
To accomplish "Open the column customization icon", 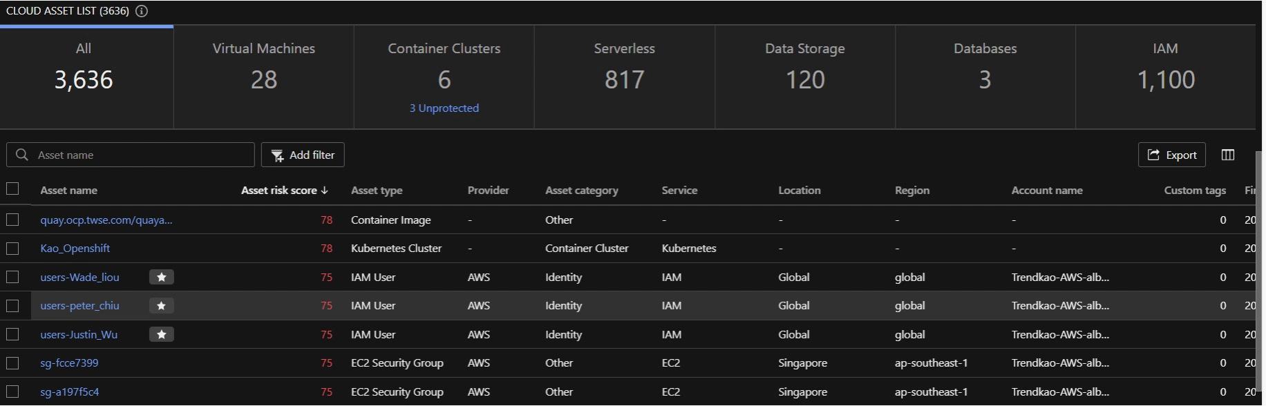I will coord(1227,155).
